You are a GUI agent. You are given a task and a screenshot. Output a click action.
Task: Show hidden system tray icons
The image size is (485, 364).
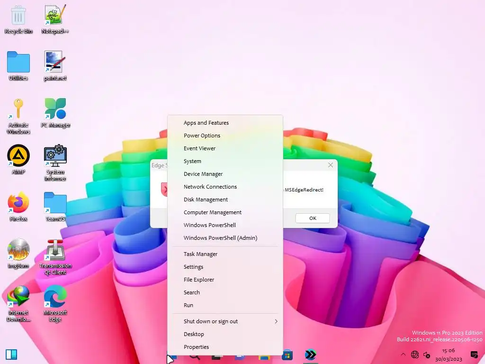coord(403,355)
